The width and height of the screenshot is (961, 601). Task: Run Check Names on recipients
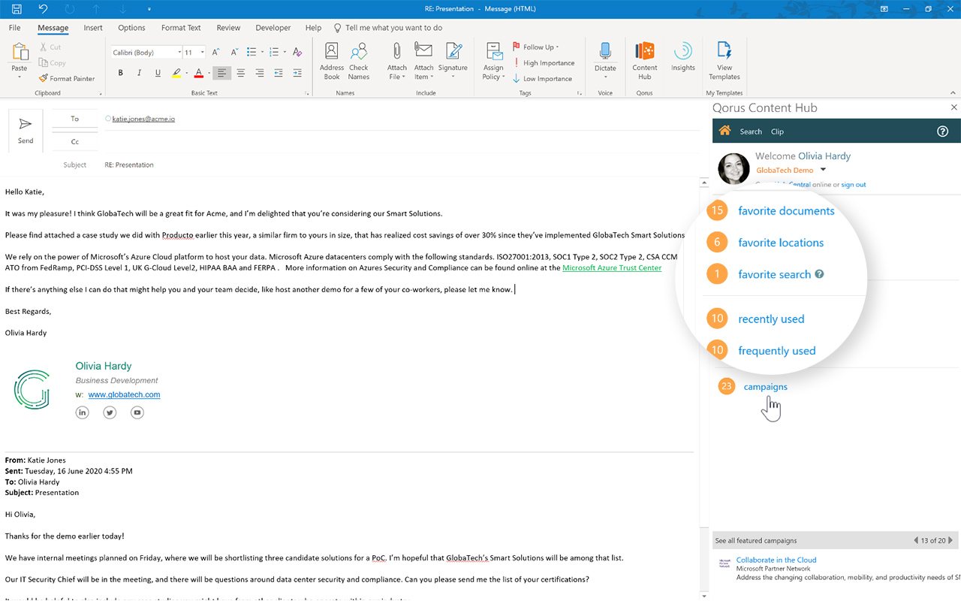click(359, 61)
